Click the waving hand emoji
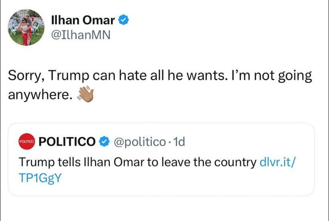 coord(85,95)
